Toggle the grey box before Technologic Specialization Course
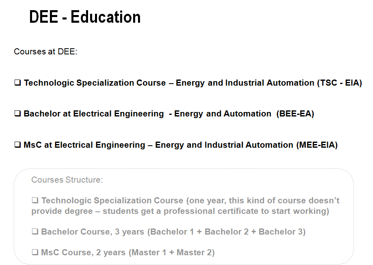 tap(35, 200)
